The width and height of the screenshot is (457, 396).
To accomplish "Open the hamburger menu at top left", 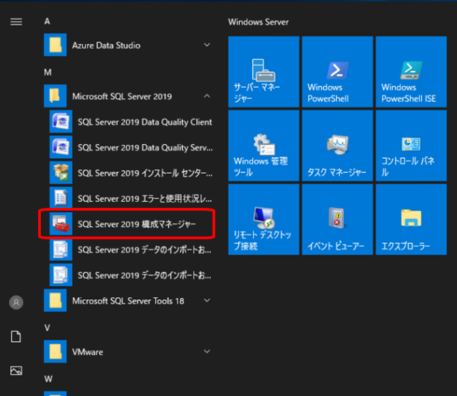I will click(x=16, y=22).
